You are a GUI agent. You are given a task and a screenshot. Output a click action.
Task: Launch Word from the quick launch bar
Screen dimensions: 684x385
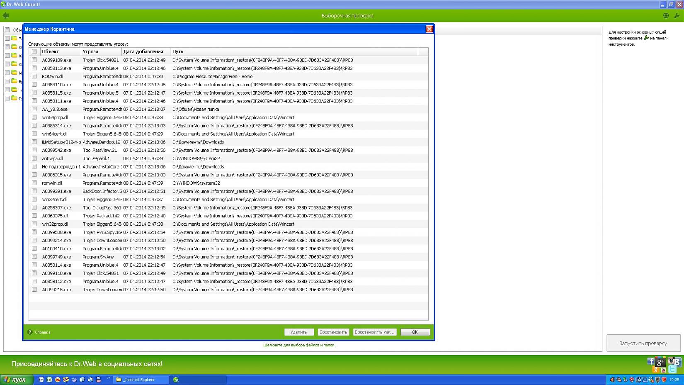(41, 380)
